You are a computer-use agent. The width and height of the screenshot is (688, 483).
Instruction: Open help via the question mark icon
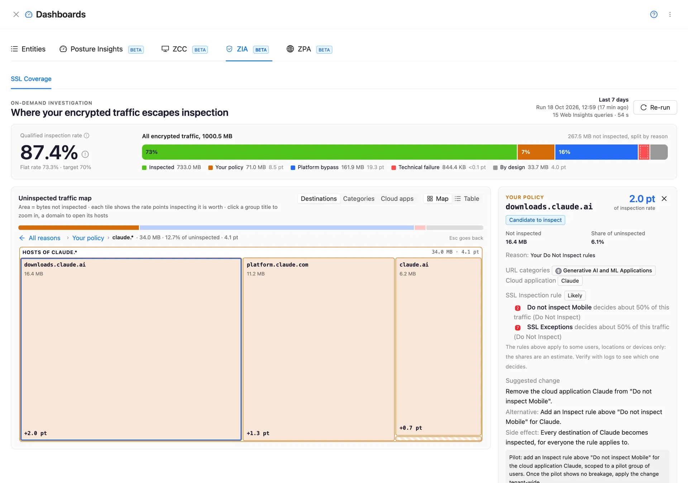[x=654, y=14]
